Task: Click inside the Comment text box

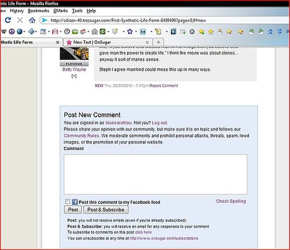Action: [x=155, y=174]
